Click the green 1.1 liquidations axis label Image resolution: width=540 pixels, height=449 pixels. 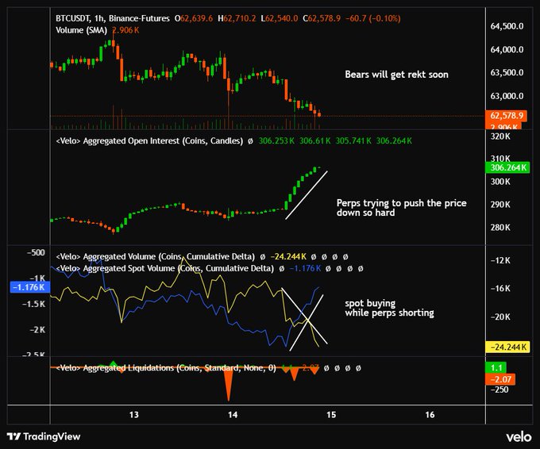point(496,368)
